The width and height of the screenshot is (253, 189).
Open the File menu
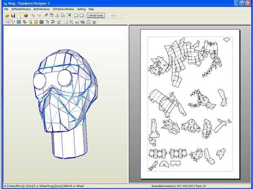coord(6,9)
